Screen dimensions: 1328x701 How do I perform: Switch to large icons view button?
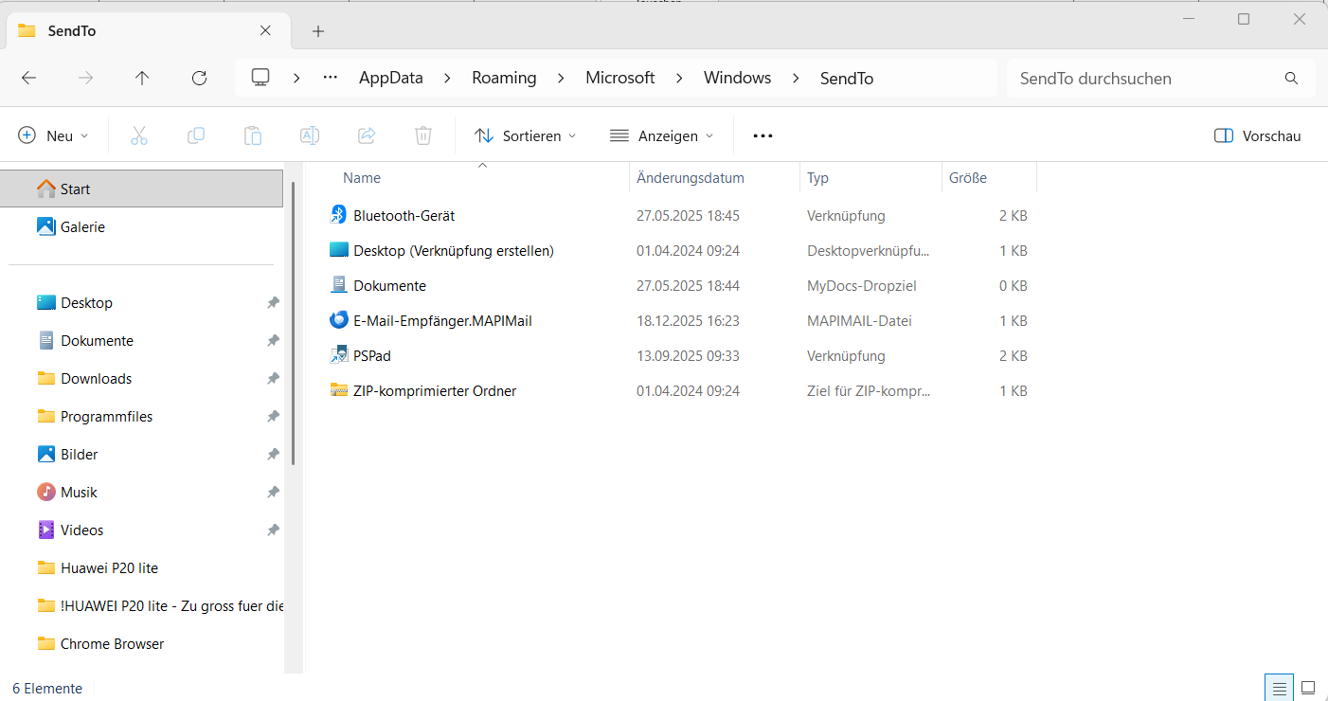pyautogui.click(x=1308, y=688)
